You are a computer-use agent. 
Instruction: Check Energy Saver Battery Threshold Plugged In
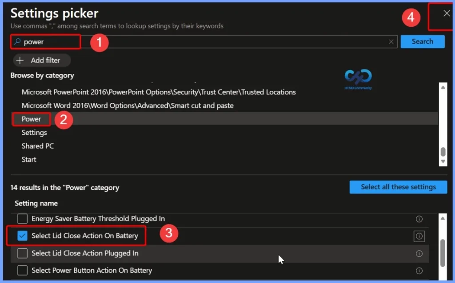(22, 218)
